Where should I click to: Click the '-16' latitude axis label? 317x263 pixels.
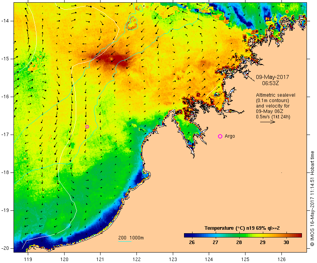point(5,97)
